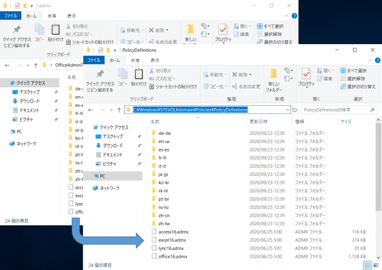The width and height of the screenshot is (382, 270).
Task: Sort by サイズ column
Action: pos(346,122)
